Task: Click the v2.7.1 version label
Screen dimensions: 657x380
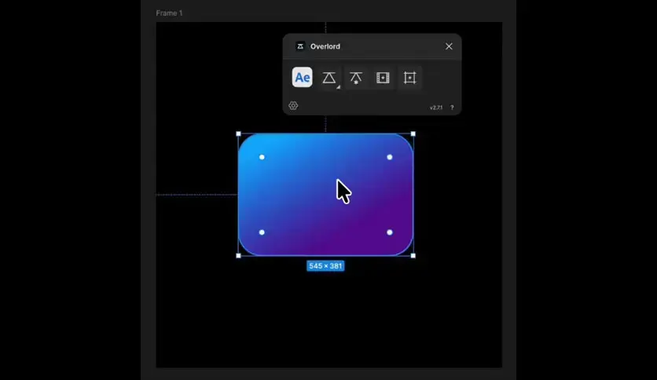Action: (x=435, y=108)
